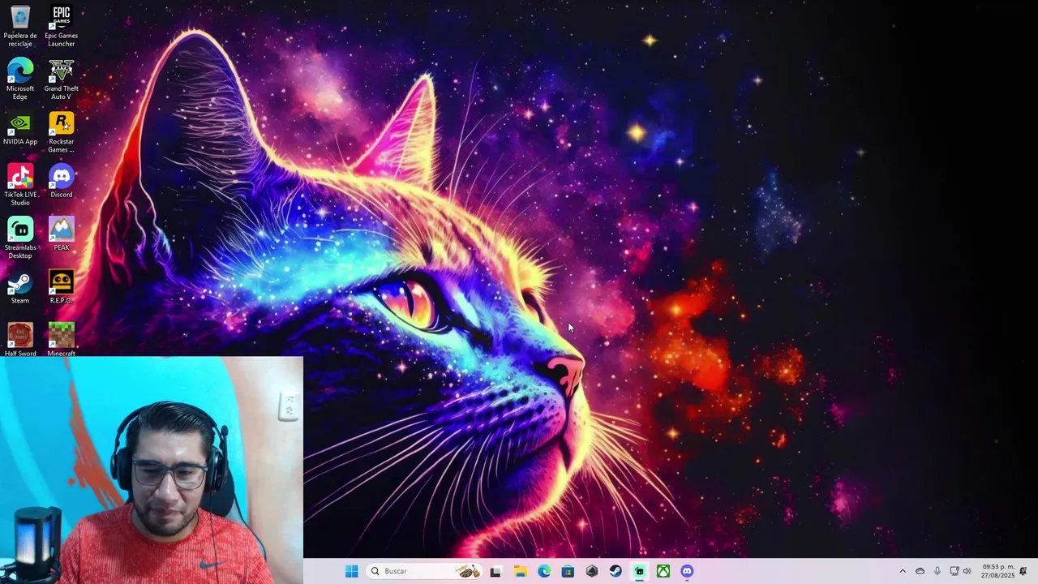
Task: Select the Rockstar Games desktop shortcut
Action: [61, 132]
